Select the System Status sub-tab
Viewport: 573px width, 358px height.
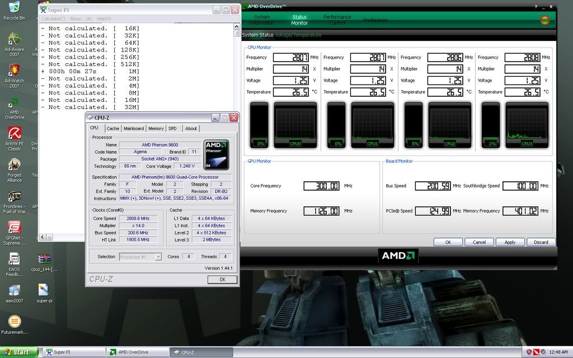coord(257,35)
